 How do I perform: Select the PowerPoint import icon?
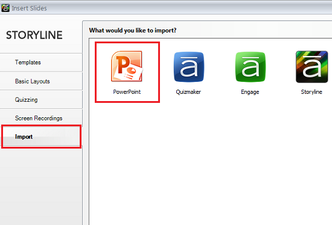tap(127, 67)
